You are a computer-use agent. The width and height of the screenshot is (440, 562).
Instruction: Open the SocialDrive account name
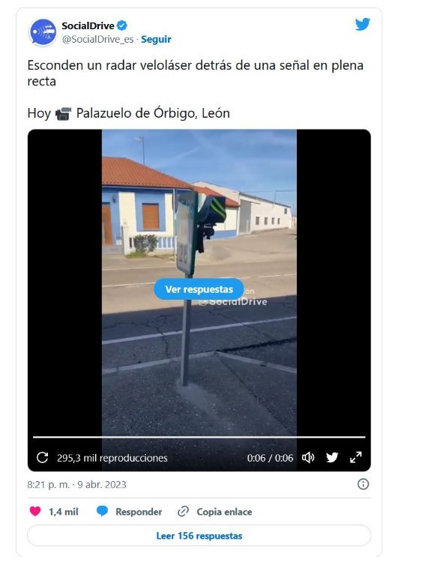click(x=88, y=25)
